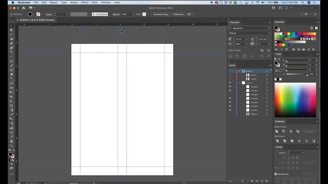Collapse Layer 1 disclosure triangle

click(x=239, y=83)
